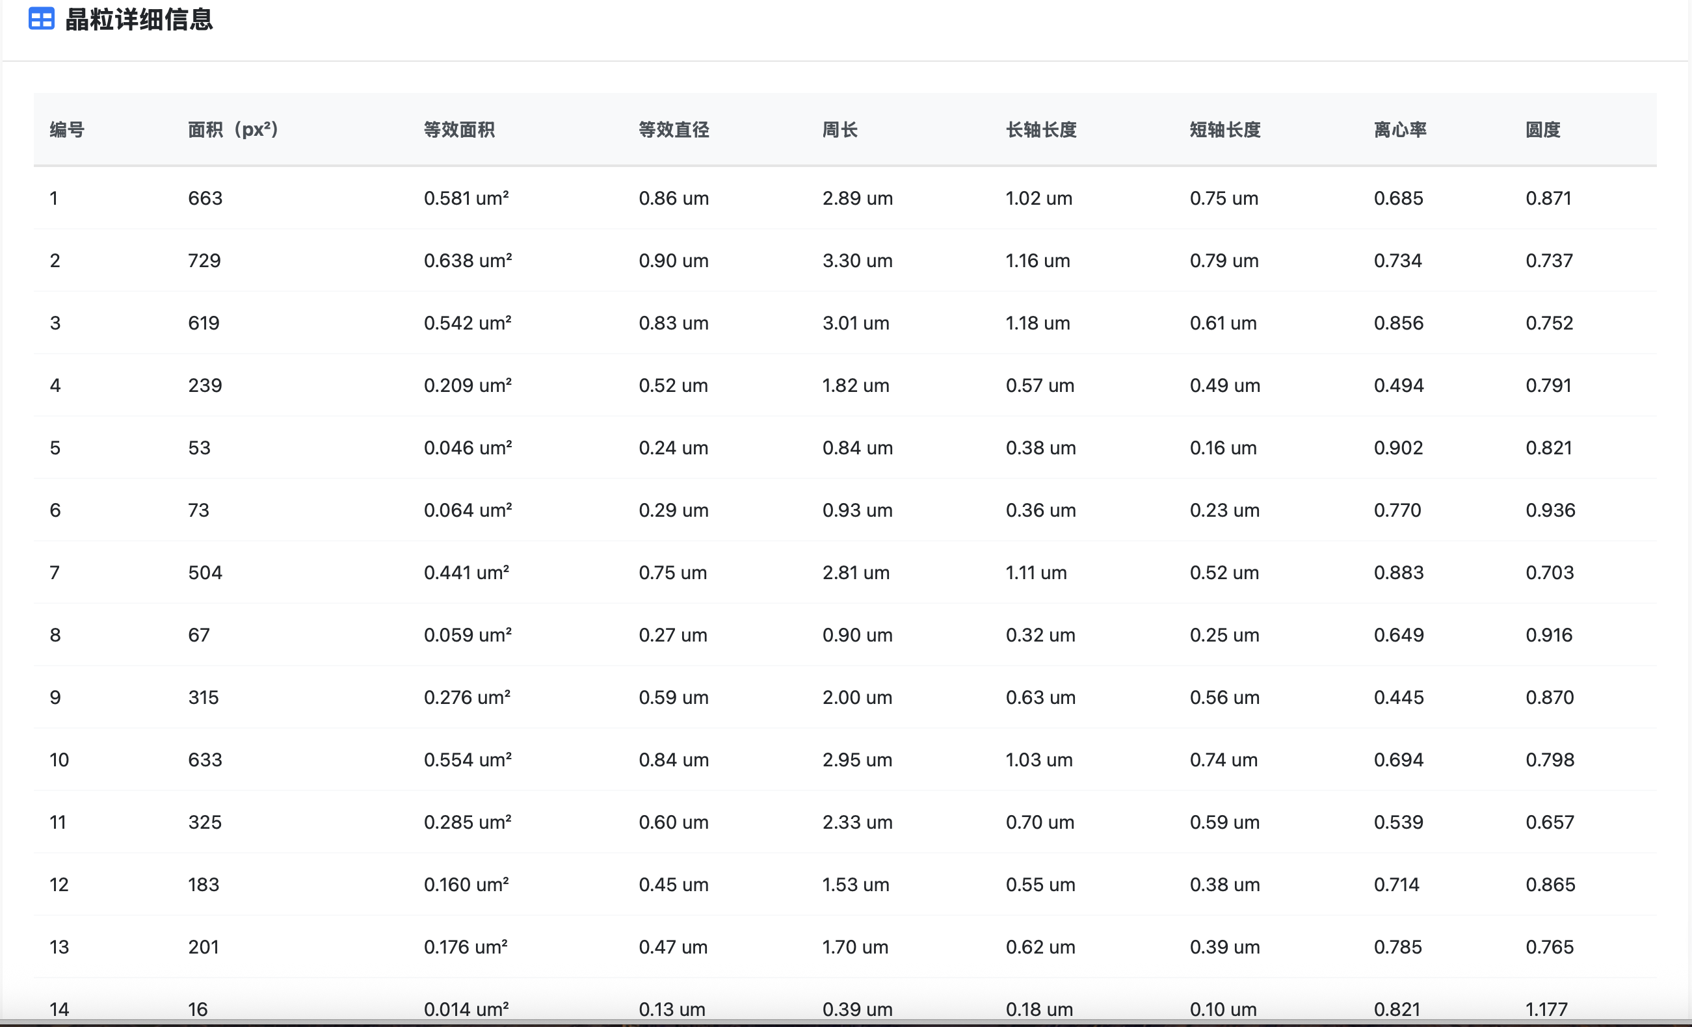Screen dimensions: 1692x1027
Task: Select row number 10 in the table
Action: pos(59,760)
